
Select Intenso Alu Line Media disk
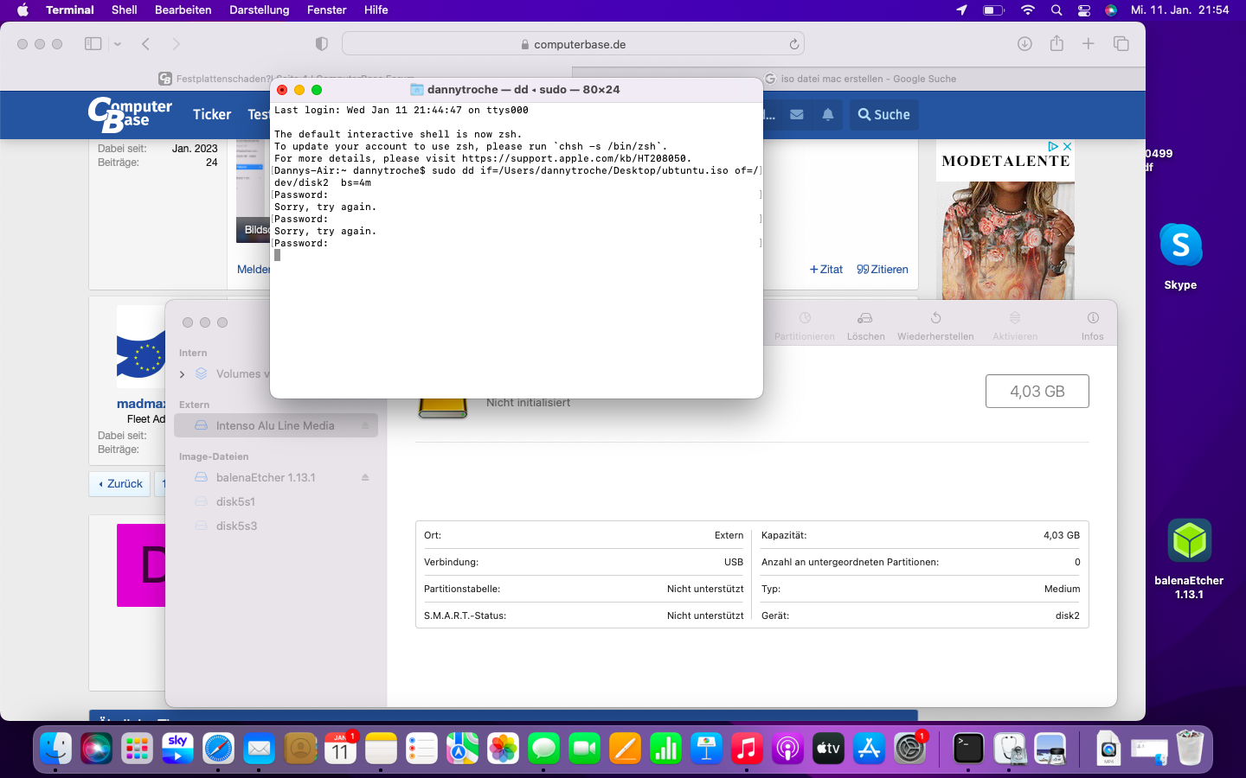click(x=276, y=425)
